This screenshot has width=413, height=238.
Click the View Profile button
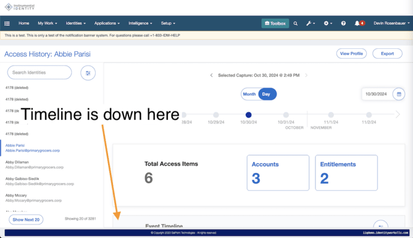[x=351, y=54]
